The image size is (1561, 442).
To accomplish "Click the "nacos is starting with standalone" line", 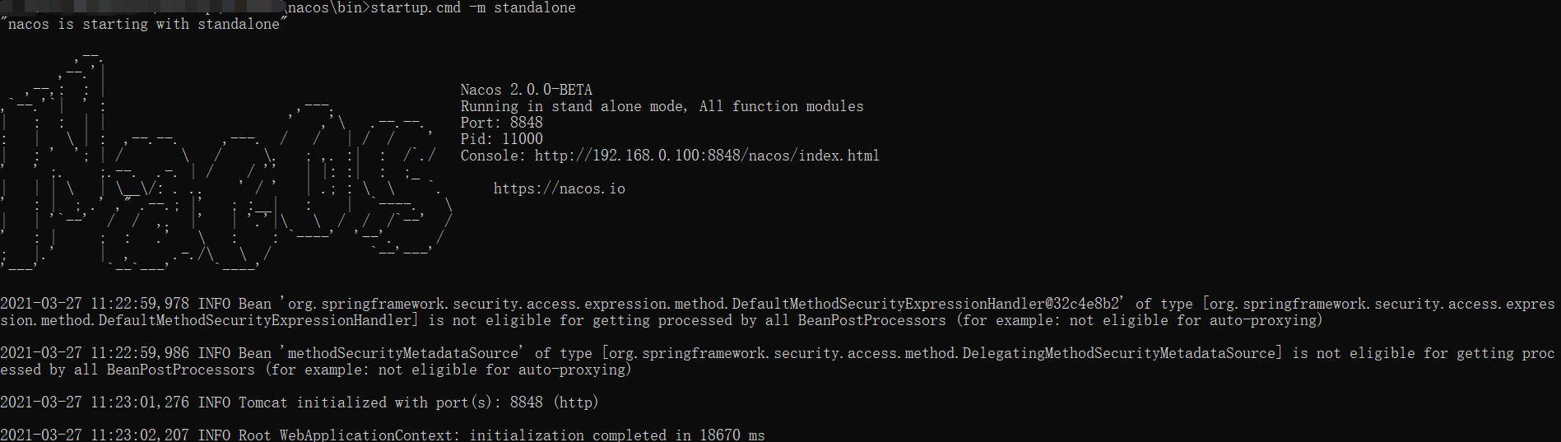I will point(144,24).
